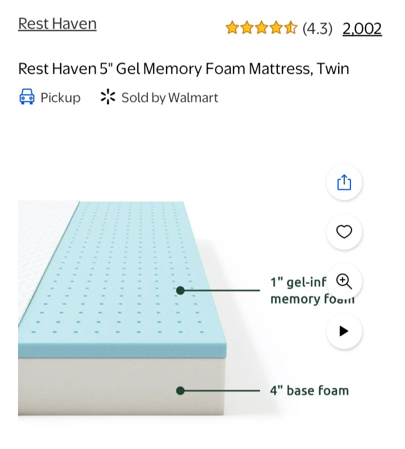Click the 1" gel-infused memory foam label
Viewport: 405px width, 449px height.
click(x=298, y=290)
